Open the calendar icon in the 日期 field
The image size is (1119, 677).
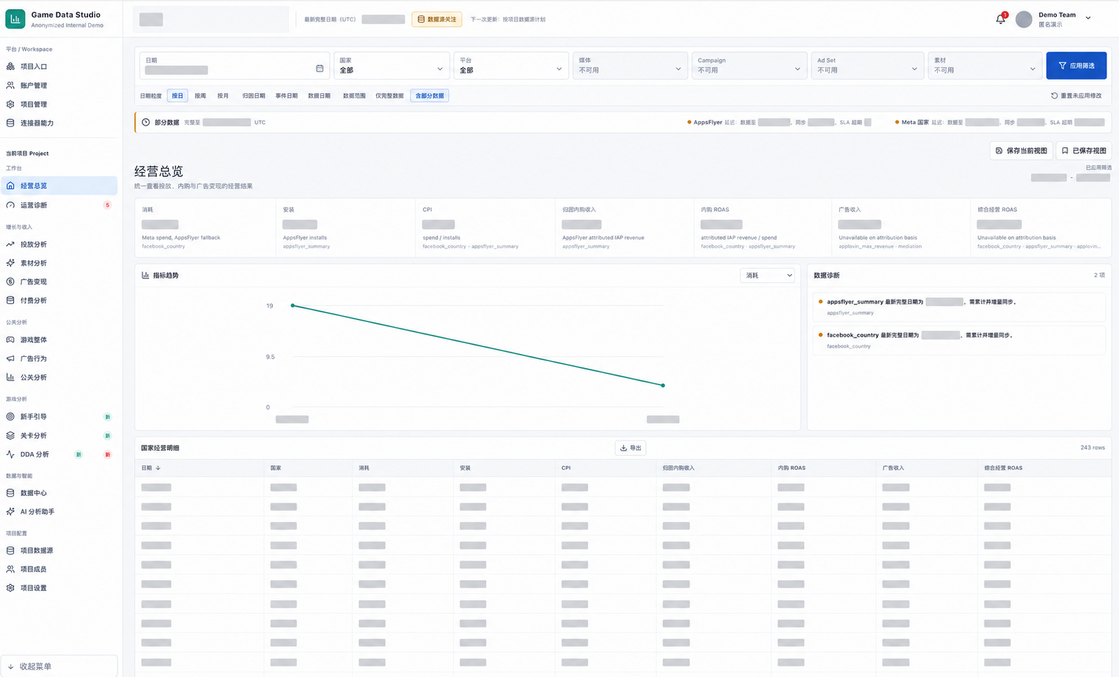click(319, 69)
